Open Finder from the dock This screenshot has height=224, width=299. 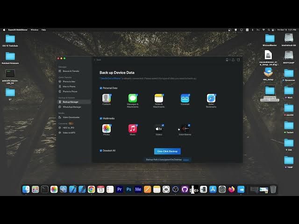click(x=26, y=189)
